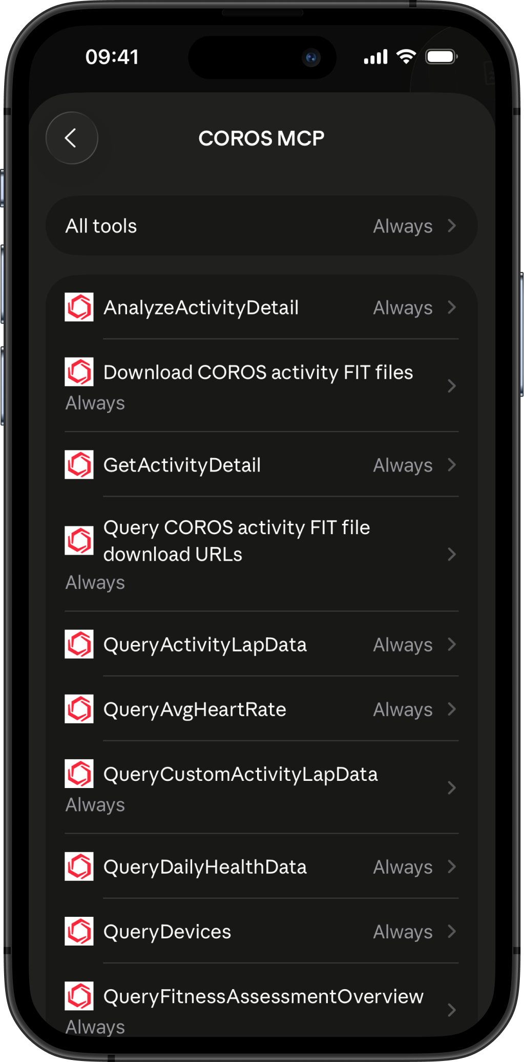
Task: Select the QueryAvgHeartRate tool name
Action: pos(195,710)
